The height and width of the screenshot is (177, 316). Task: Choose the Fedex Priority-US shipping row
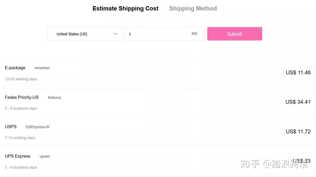pos(22,97)
